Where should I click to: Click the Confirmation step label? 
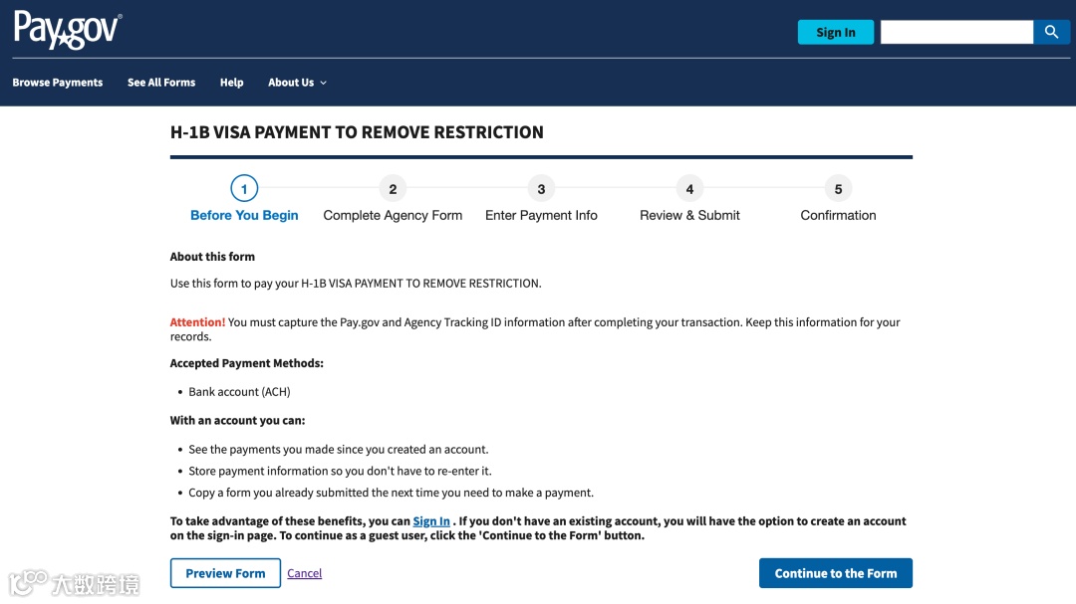[x=838, y=215]
